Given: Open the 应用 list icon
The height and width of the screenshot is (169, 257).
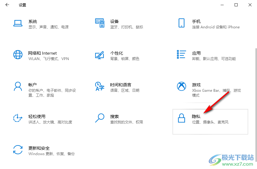Looking at the screenshot, I should click(182, 54).
